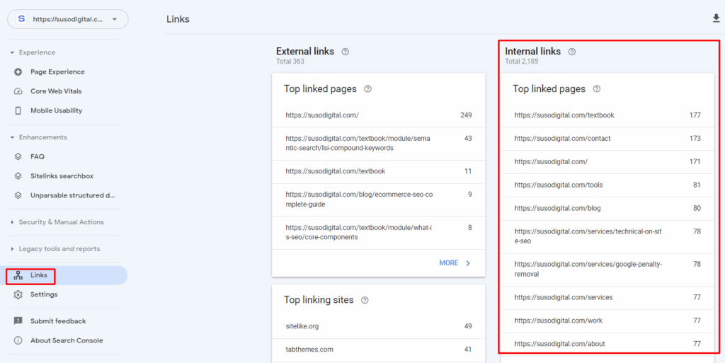Open internal contact page row
This screenshot has width=725, height=363.
pyautogui.click(x=607, y=139)
